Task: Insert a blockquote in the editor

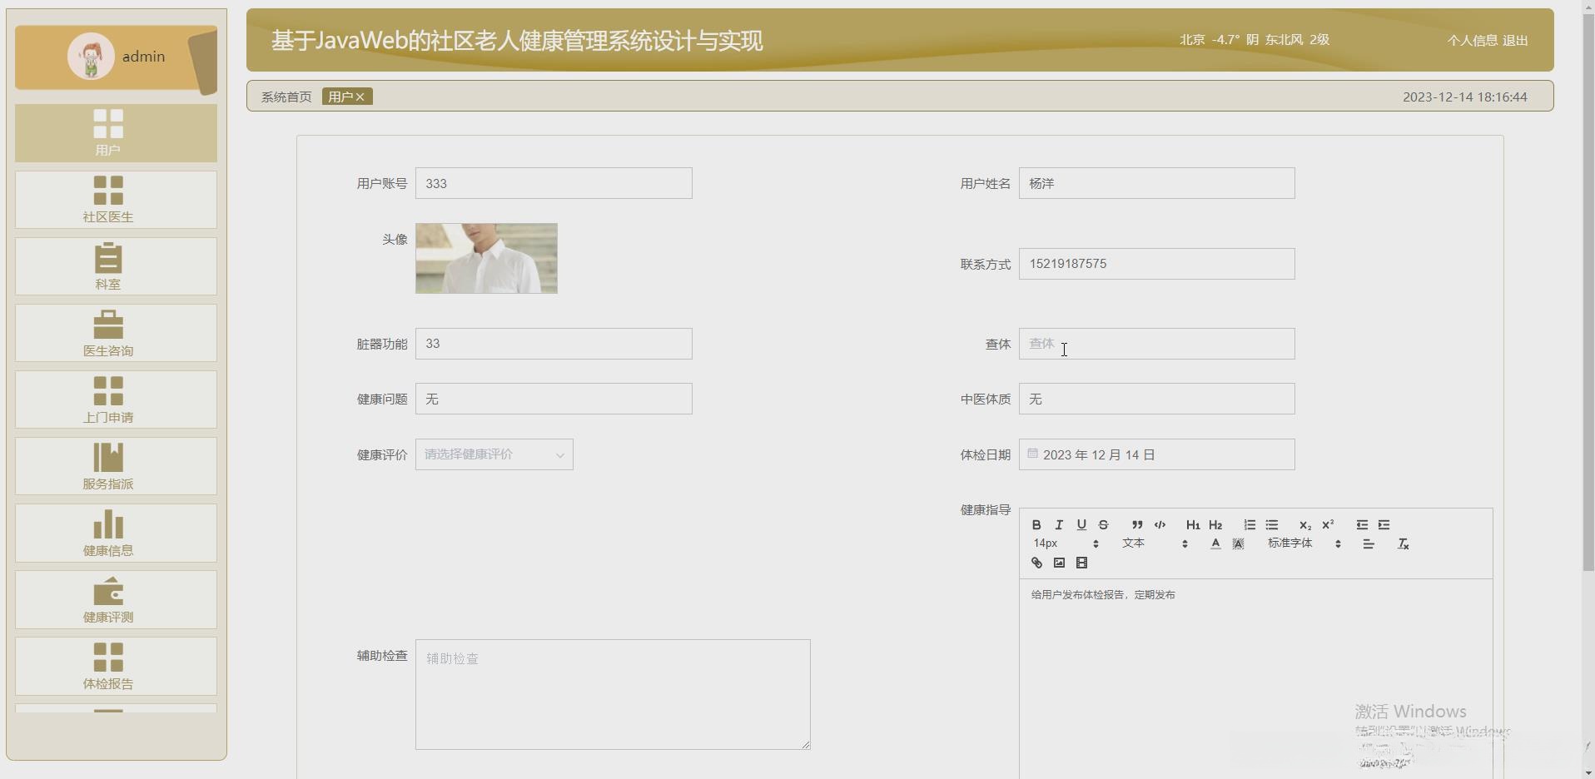Action: click(x=1136, y=524)
